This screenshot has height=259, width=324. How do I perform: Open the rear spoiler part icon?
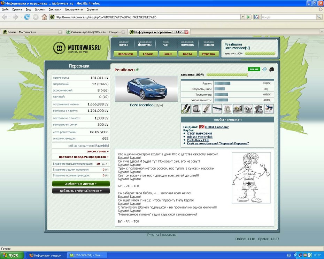point(217,109)
